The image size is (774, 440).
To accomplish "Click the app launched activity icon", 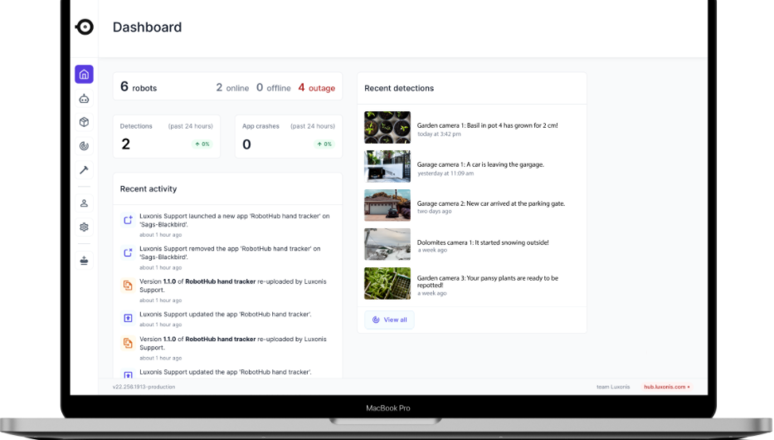I will click(x=128, y=220).
